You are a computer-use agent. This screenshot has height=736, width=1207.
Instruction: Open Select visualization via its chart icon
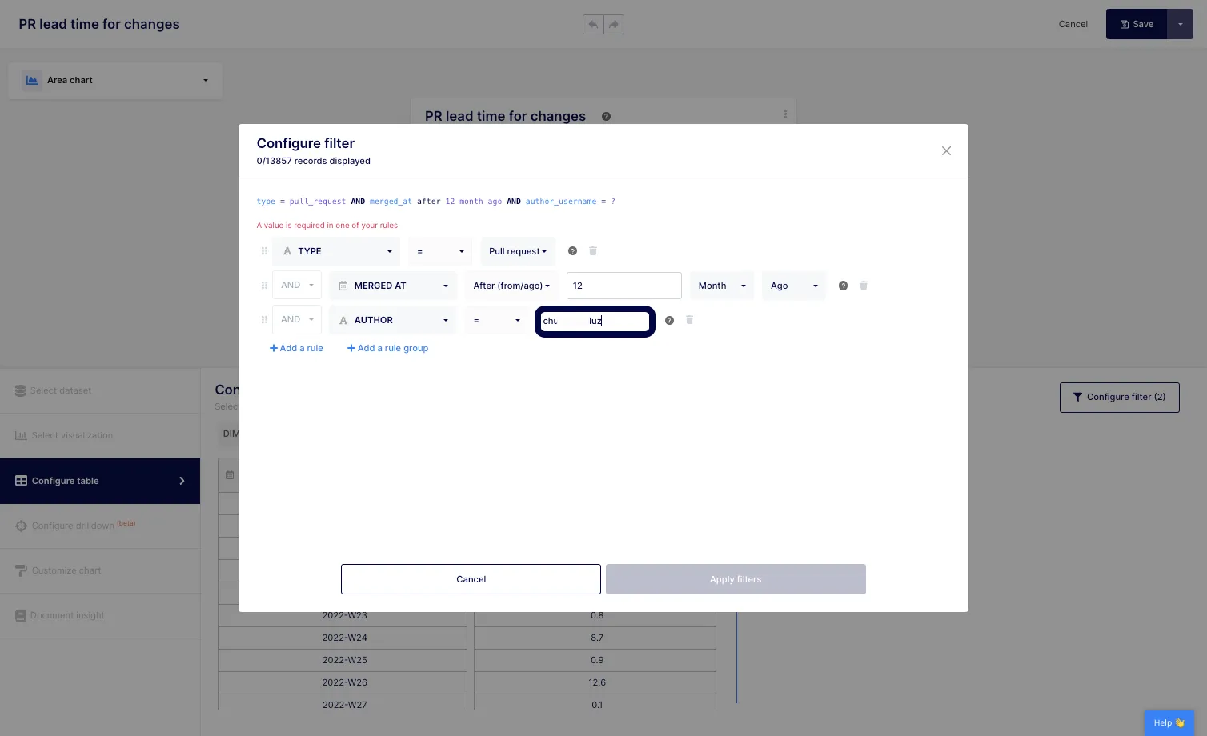click(x=20, y=435)
